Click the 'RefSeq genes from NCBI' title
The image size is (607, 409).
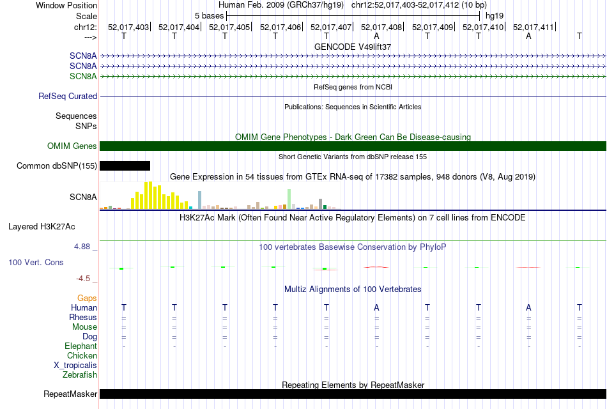tap(353, 87)
